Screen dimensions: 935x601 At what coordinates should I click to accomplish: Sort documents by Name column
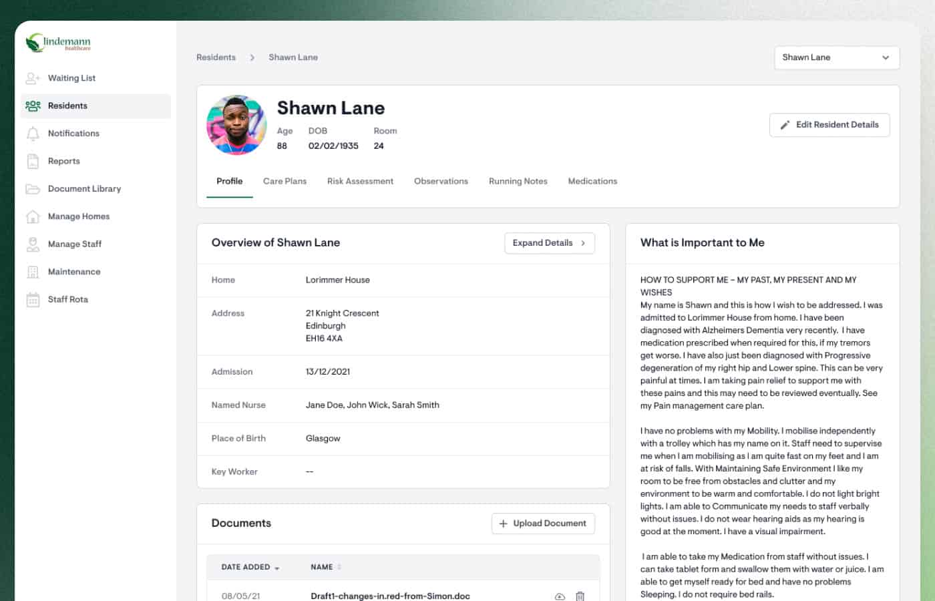click(x=326, y=567)
